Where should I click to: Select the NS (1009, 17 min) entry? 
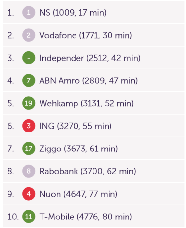click(x=93, y=12)
